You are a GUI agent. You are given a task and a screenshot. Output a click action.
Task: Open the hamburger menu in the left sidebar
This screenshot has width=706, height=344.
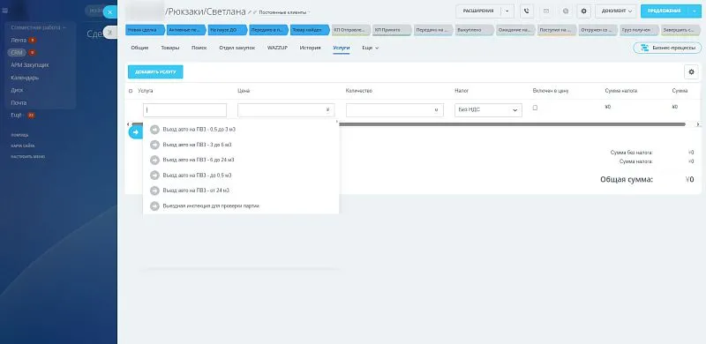click(5, 11)
